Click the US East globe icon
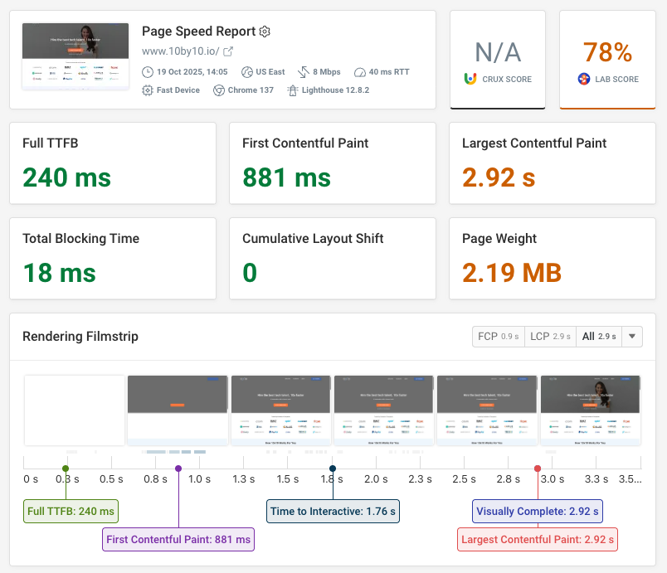Screen dimensions: 667x573 click(247, 72)
